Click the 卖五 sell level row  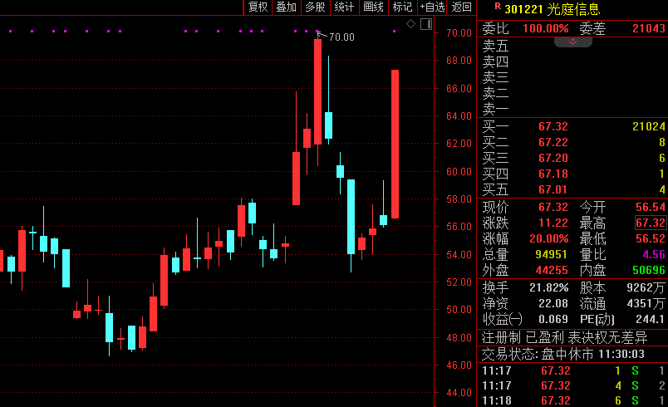(x=572, y=46)
